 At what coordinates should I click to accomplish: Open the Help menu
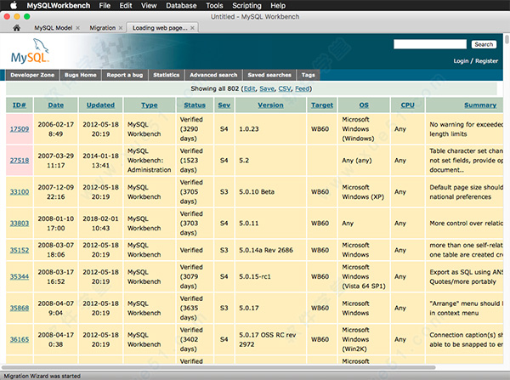(x=278, y=6)
